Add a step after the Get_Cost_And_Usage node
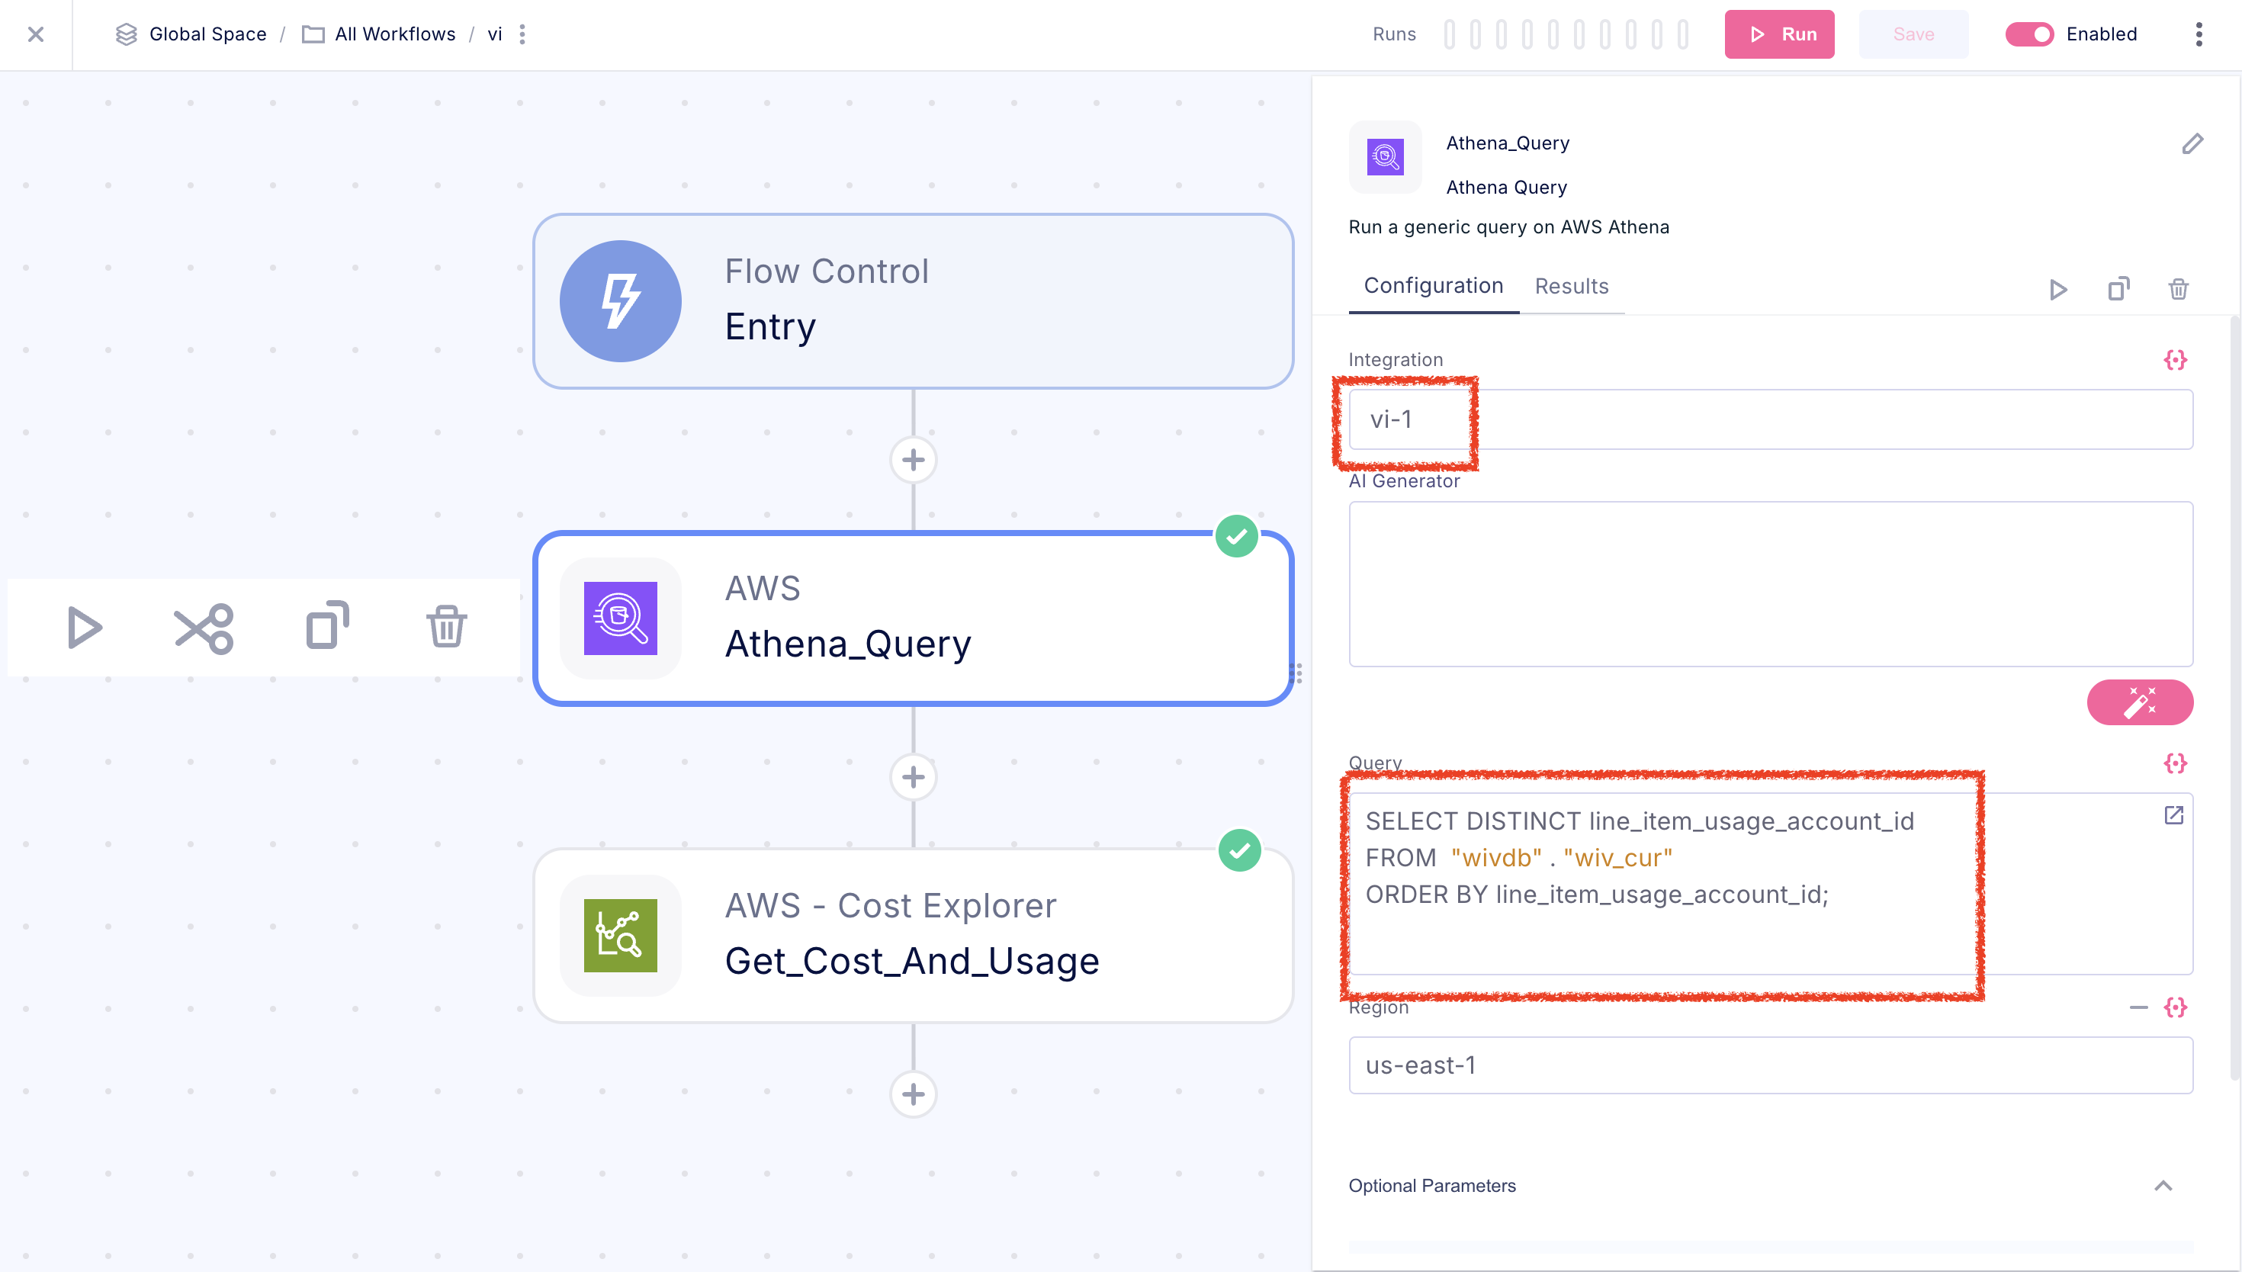 coord(913,1094)
